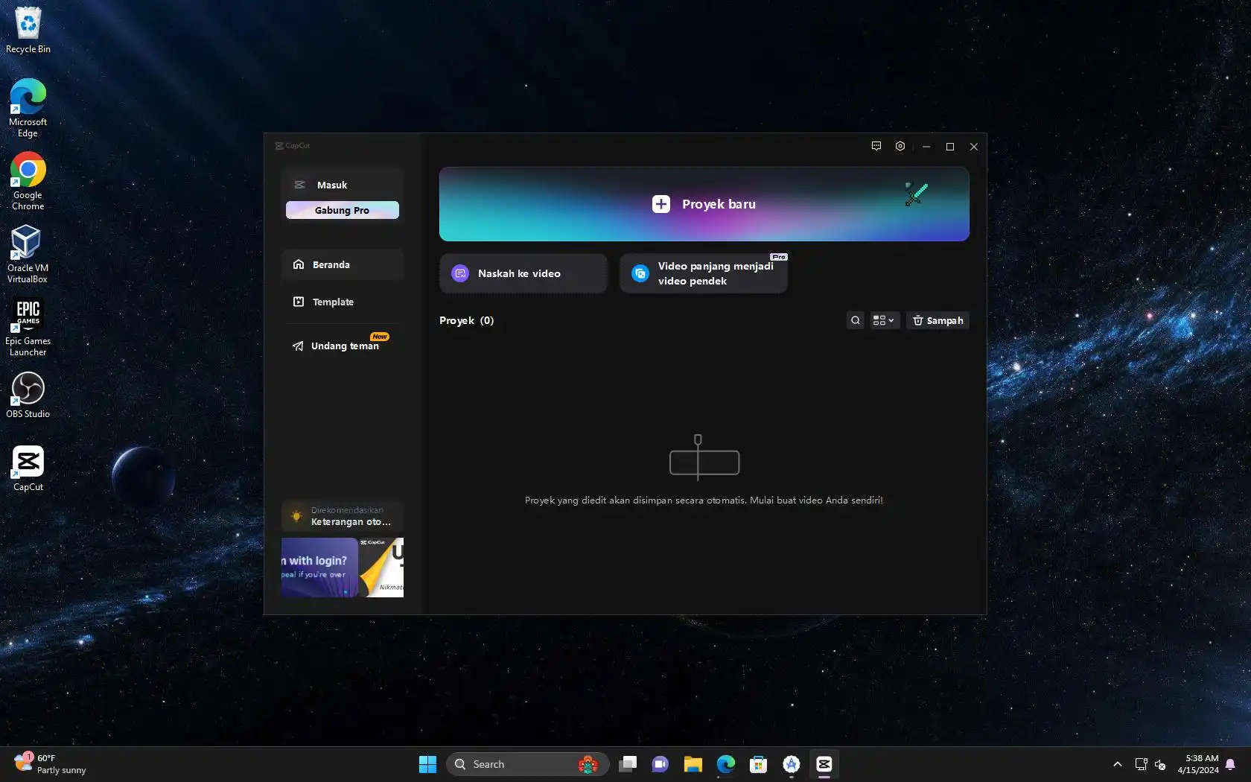
Task: Open Task View from the taskbar
Action: [x=628, y=764]
